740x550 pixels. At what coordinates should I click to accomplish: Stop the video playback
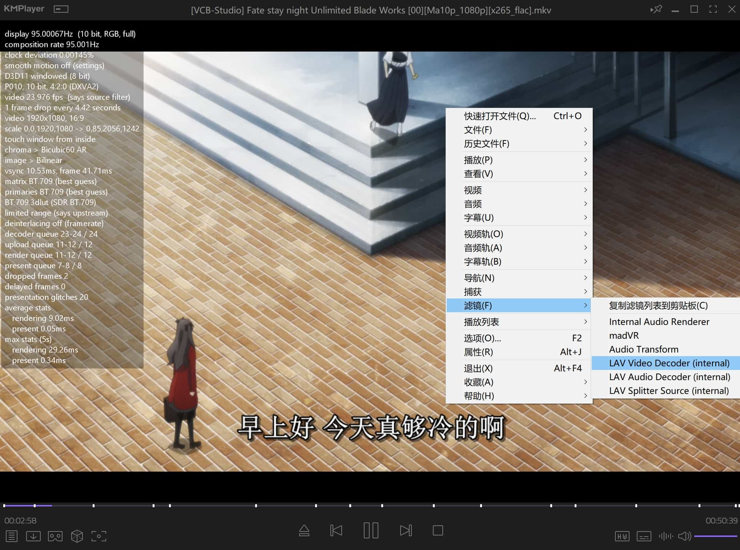point(438,531)
